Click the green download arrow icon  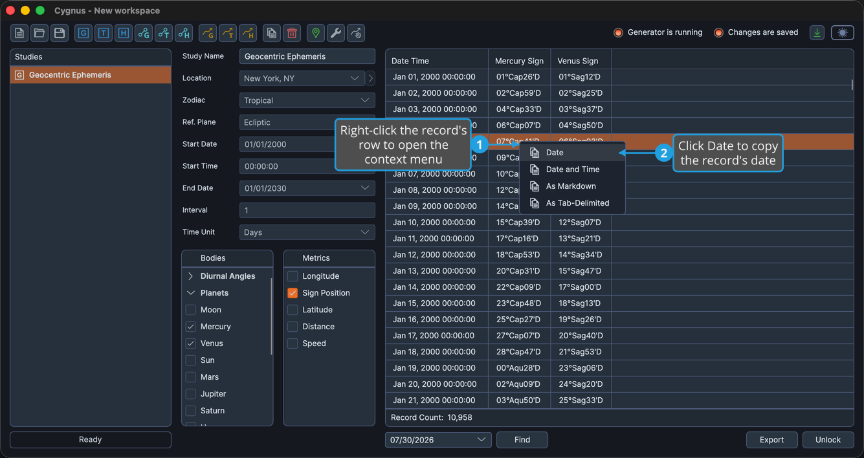click(x=817, y=33)
